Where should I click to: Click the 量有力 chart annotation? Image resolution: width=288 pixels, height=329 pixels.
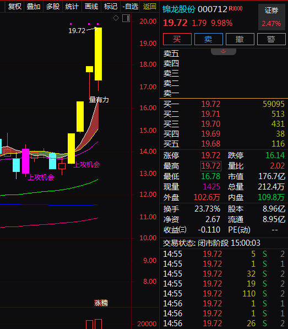(99, 99)
